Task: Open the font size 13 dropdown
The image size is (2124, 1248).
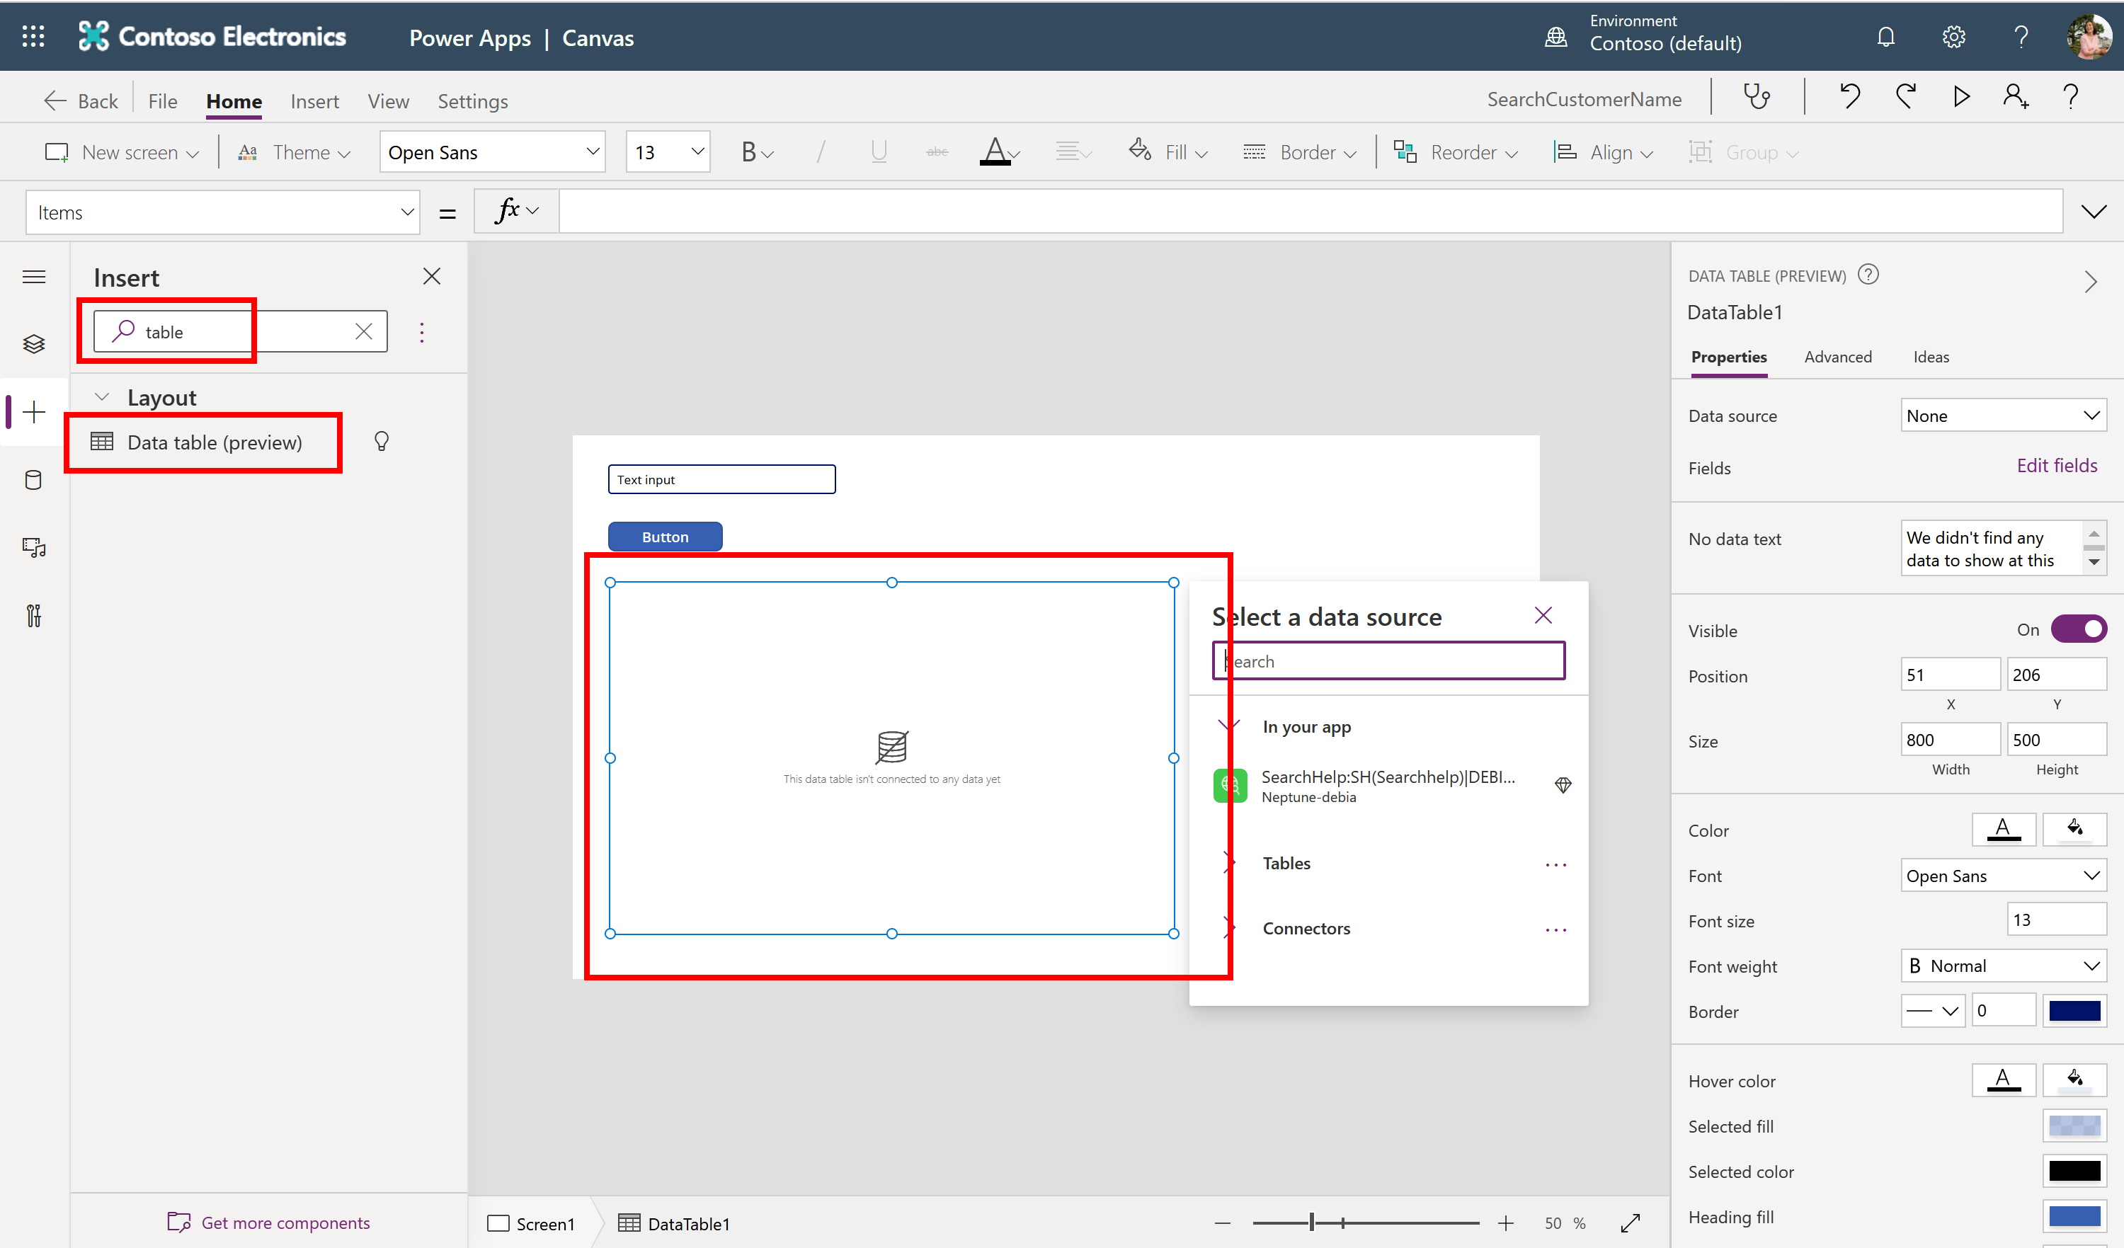Action: (x=668, y=151)
